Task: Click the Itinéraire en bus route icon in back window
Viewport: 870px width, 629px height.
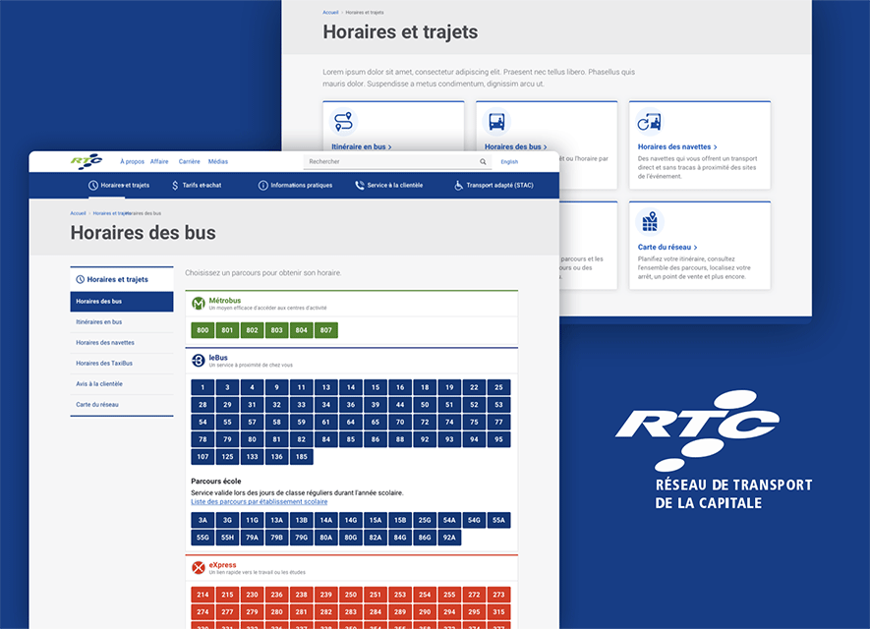Action: click(x=343, y=122)
